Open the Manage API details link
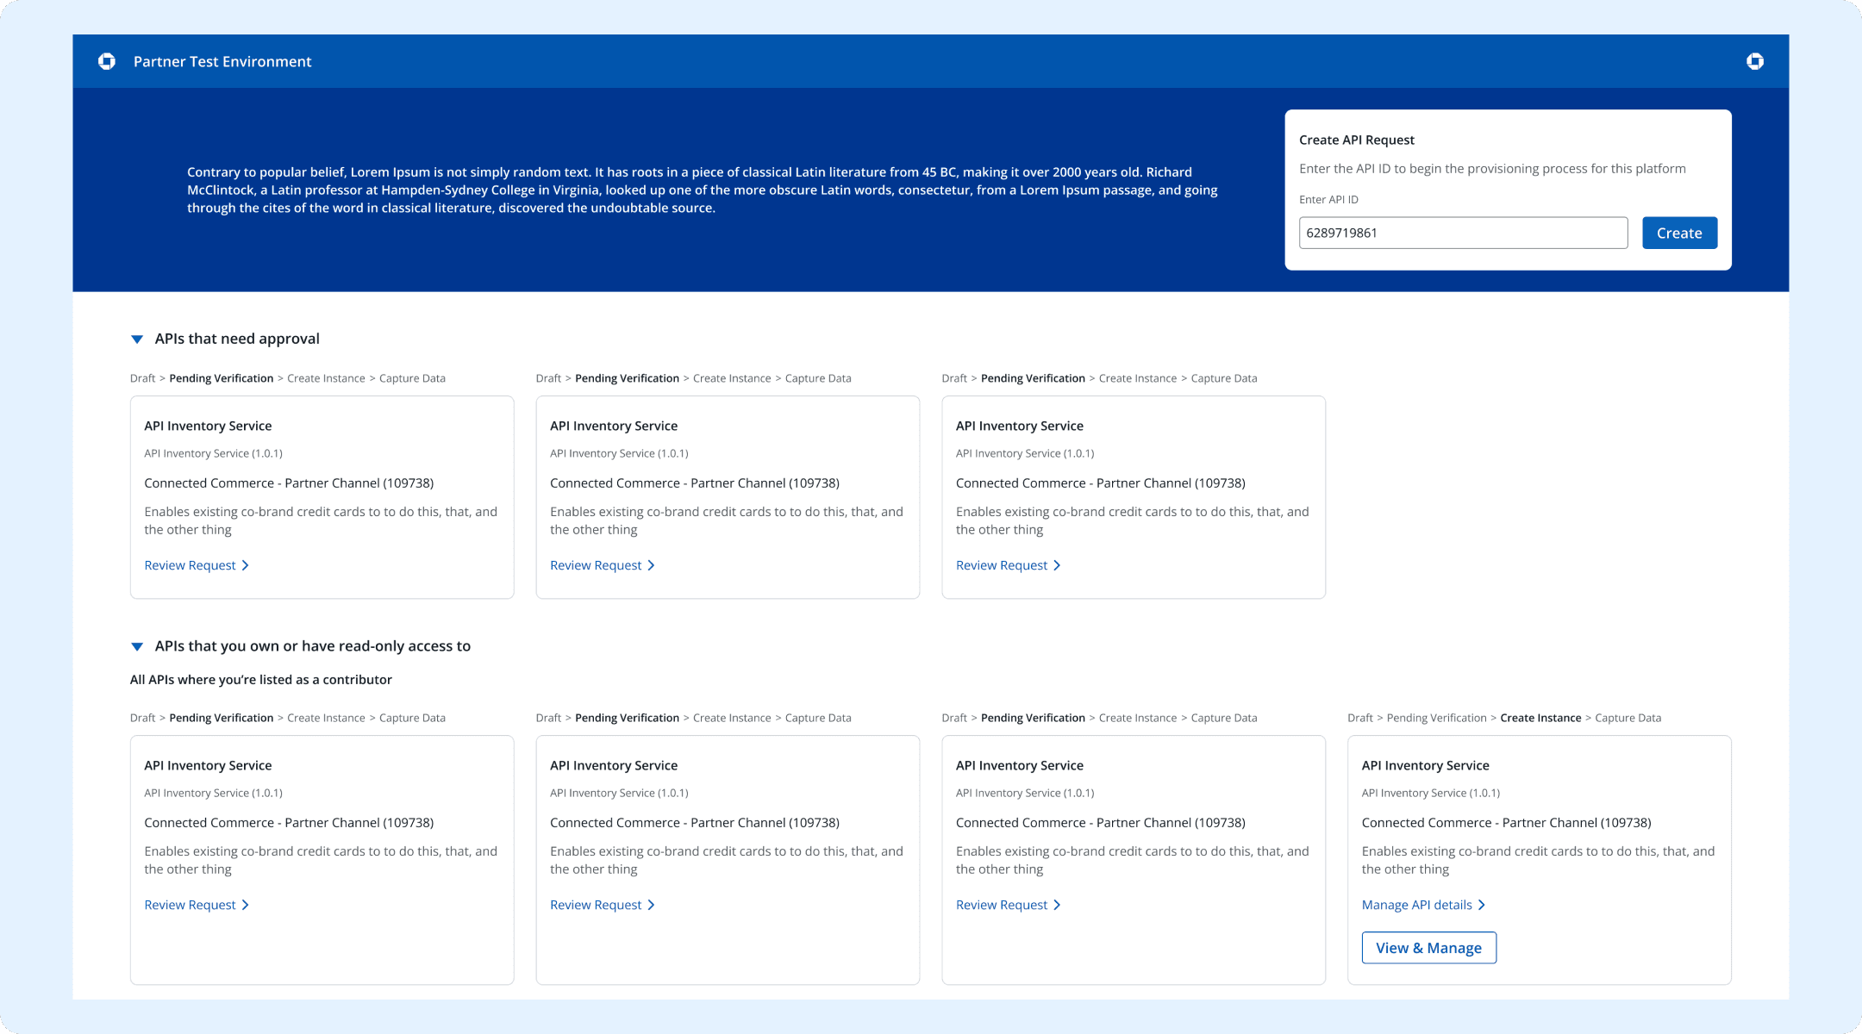This screenshot has height=1034, width=1862. coord(1416,905)
